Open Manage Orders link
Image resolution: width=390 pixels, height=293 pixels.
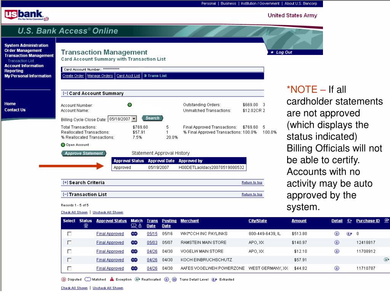[100, 76]
